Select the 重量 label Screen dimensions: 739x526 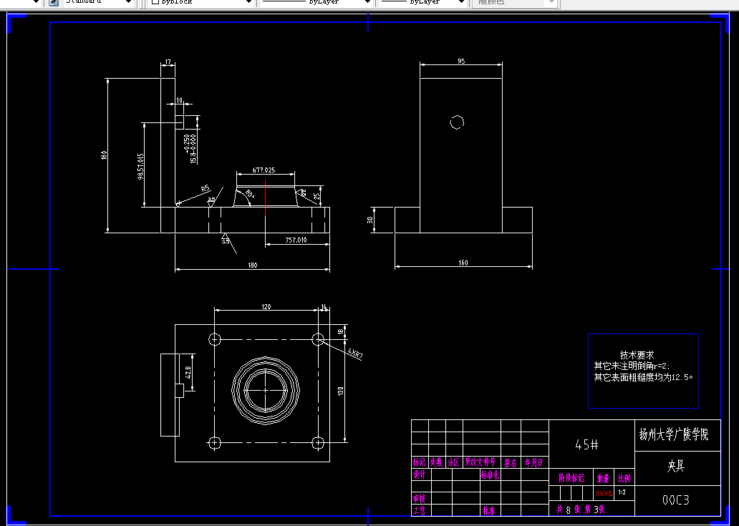603,479
